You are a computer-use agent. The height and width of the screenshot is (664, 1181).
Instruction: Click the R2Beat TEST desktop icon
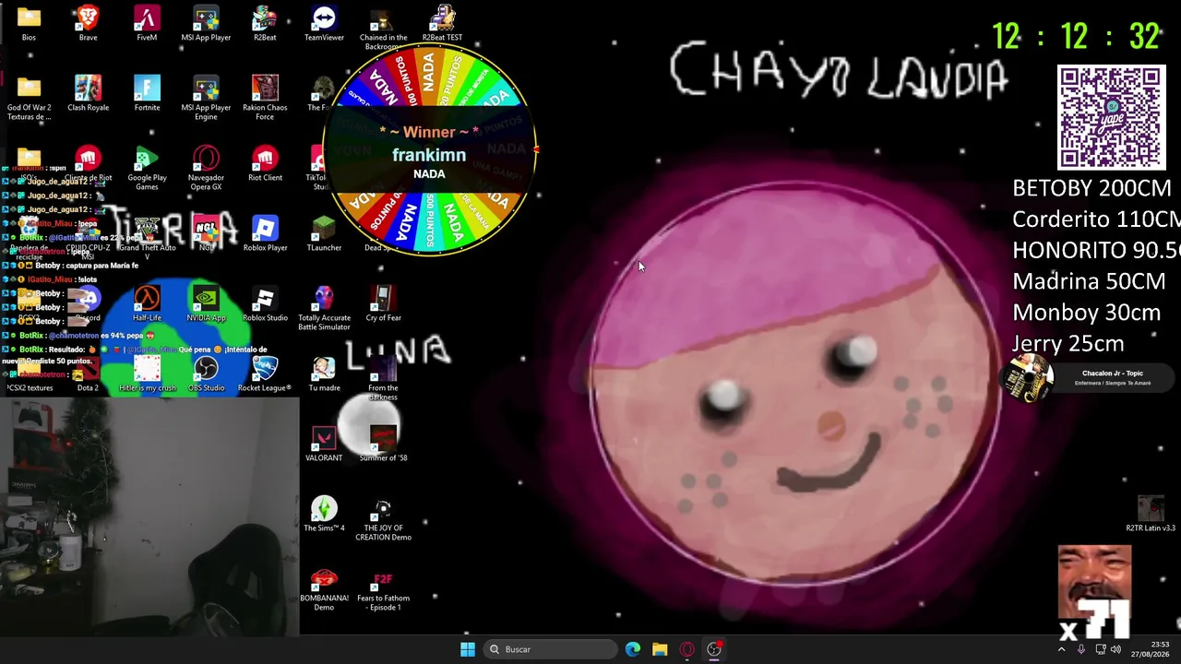tap(442, 24)
